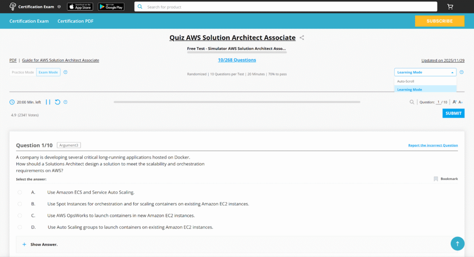
Task: Decrease font size with smaller A icon
Action: coord(461,102)
